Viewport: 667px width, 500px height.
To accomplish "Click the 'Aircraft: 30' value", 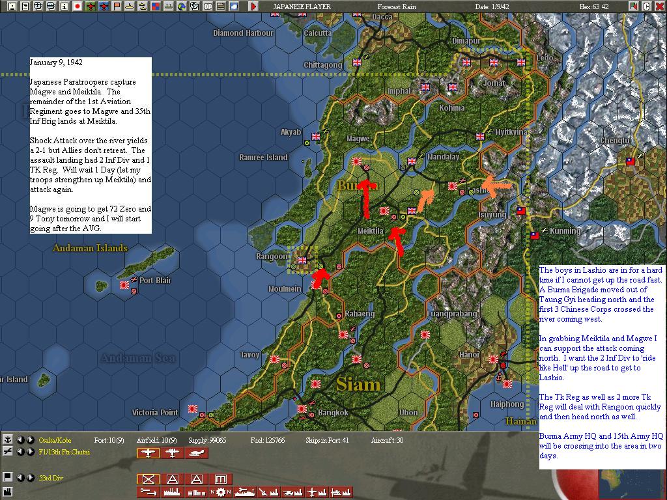I will coord(387,441).
